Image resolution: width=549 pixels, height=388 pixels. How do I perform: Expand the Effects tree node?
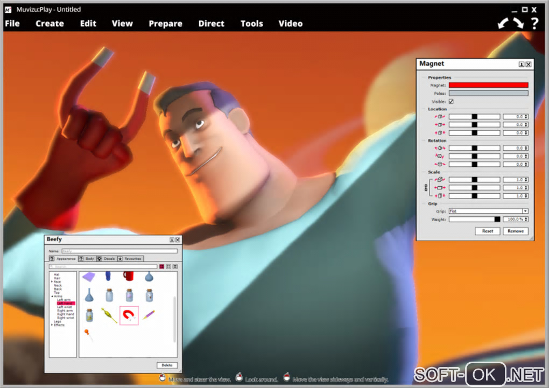pyautogui.click(x=52, y=325)
